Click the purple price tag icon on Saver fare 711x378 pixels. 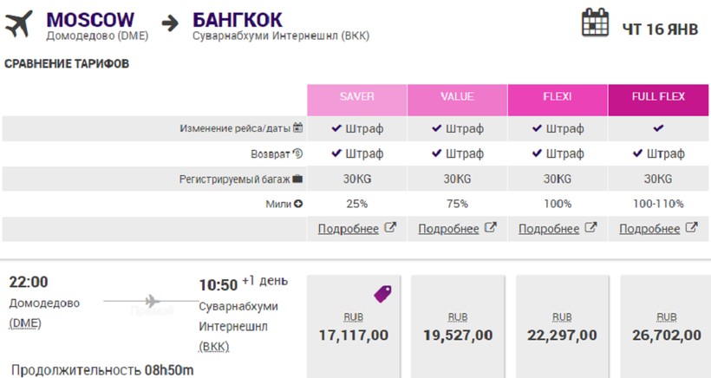(x=382, y=294)
